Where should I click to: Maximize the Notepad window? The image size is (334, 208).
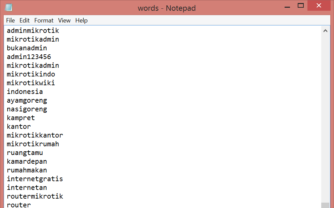click(x=301, y=5)
